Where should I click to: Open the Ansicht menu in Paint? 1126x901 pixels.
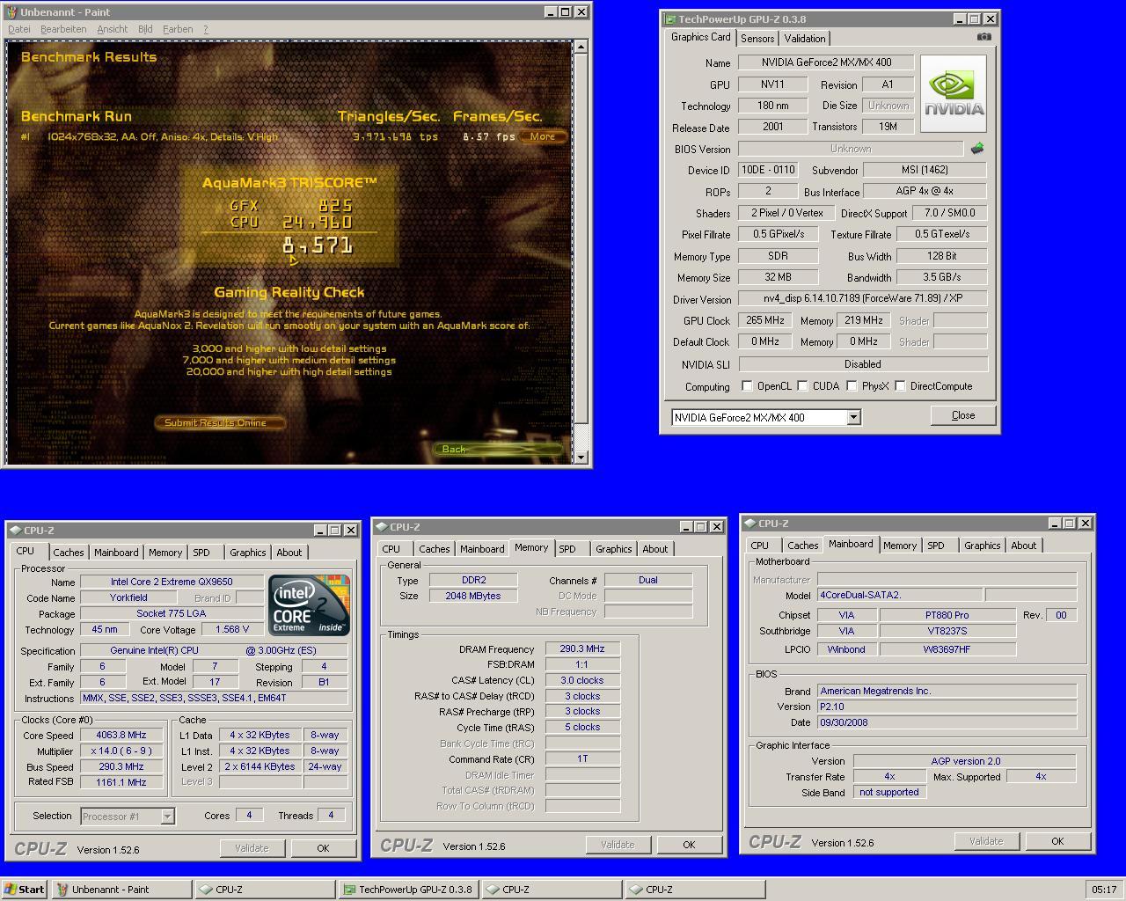point(113,29)
